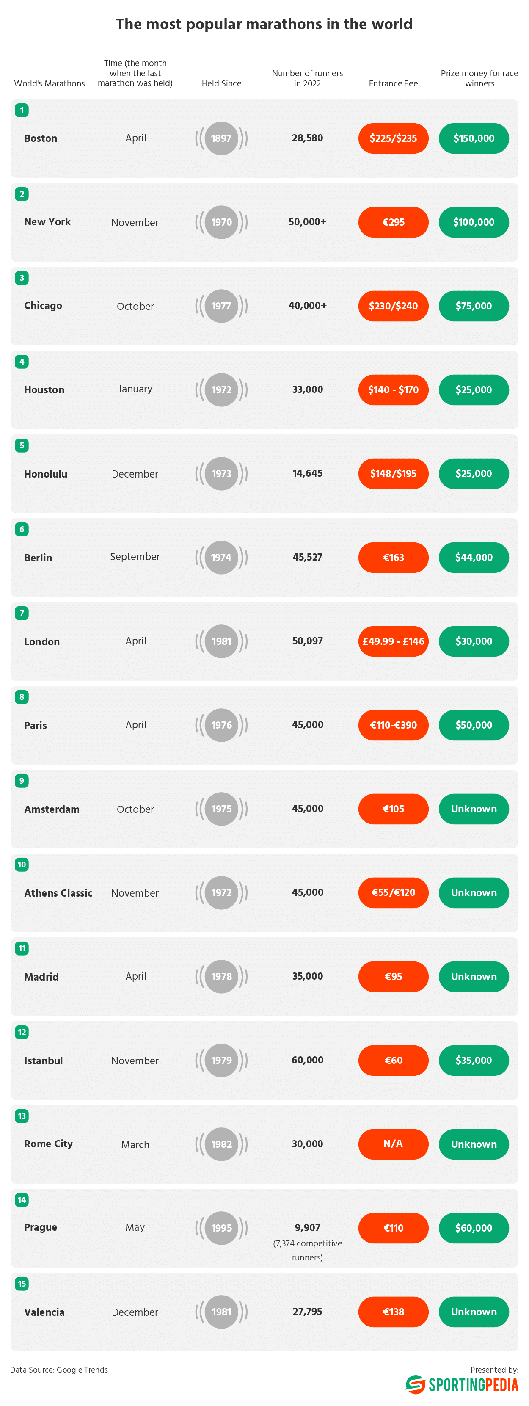Click the €295 entrance fee pill
The width and height of the screenshot is (529, 1406).
(x=393, y=222)
